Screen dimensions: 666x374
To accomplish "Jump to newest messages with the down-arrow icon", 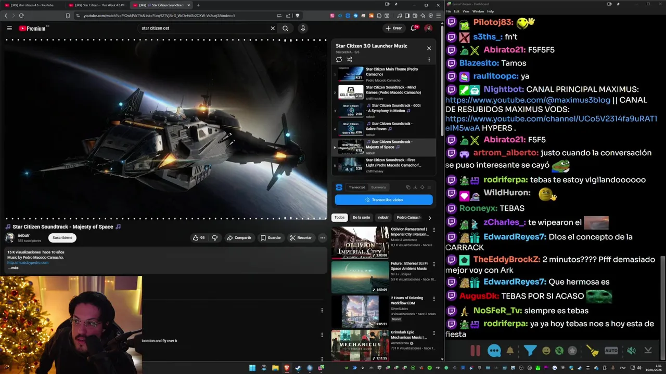I will 648,351.
